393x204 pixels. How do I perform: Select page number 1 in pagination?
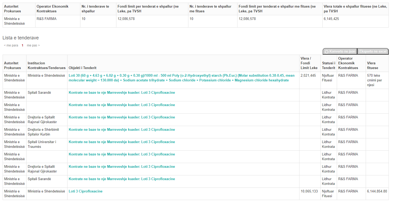point(22,45)
